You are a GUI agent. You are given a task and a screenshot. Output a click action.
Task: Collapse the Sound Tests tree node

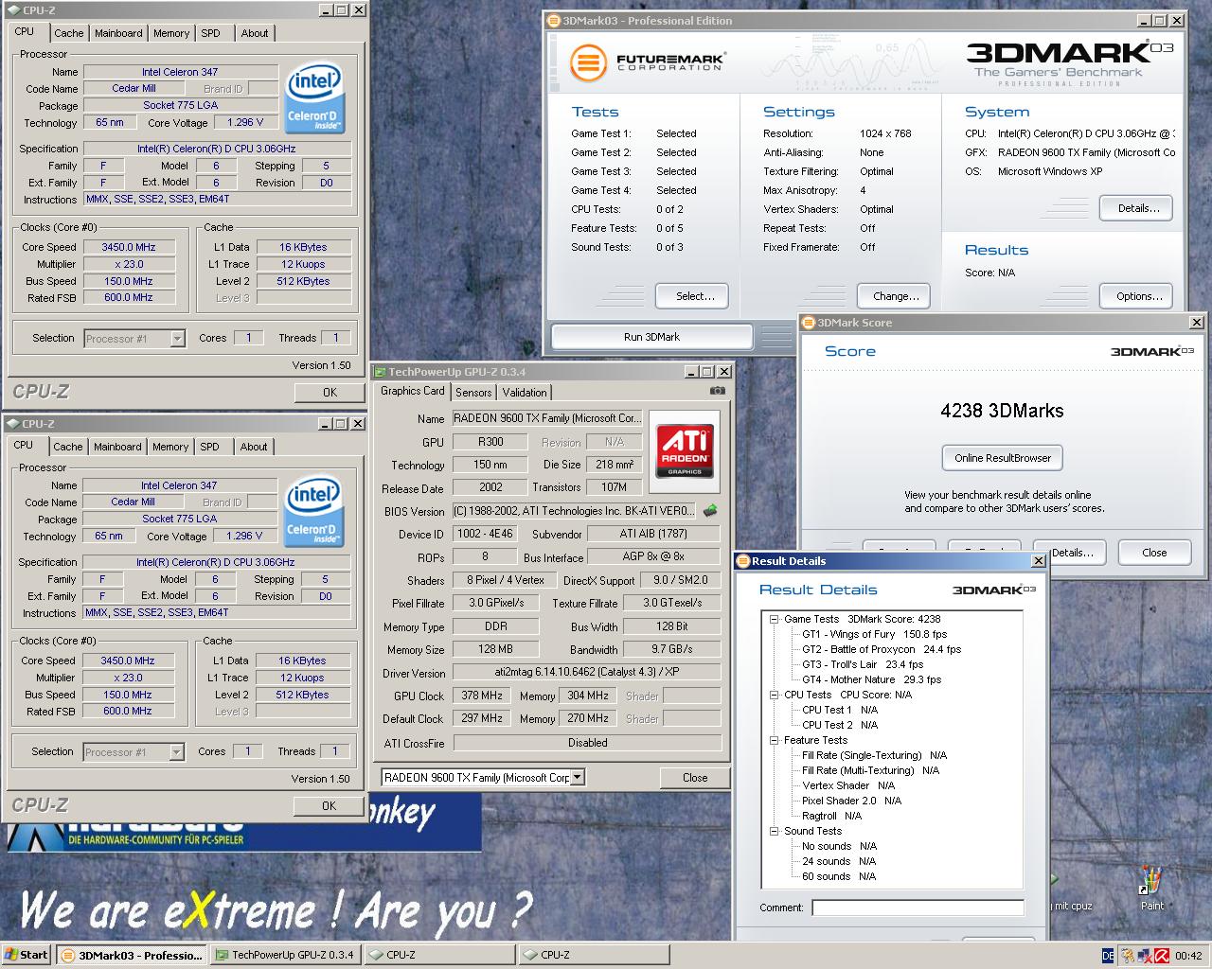[774, 831]
